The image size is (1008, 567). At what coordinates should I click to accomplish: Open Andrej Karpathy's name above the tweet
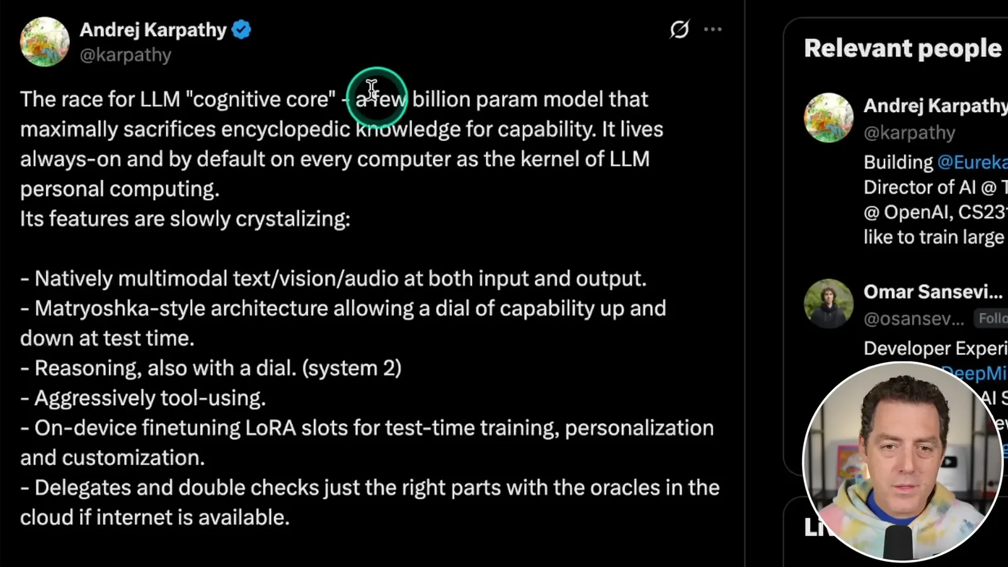[x=153, y=30]
